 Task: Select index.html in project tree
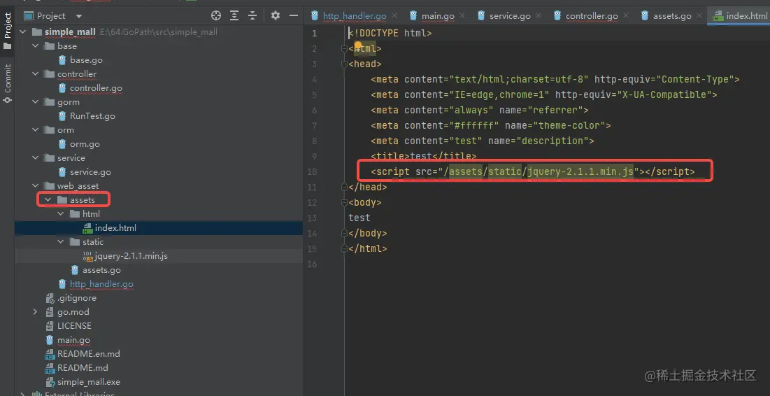coord(115,228)
